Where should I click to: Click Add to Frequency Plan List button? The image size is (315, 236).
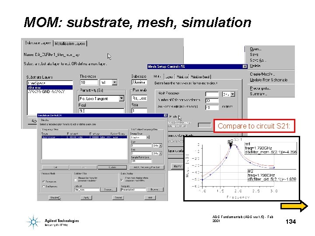[x=147, y=167]
